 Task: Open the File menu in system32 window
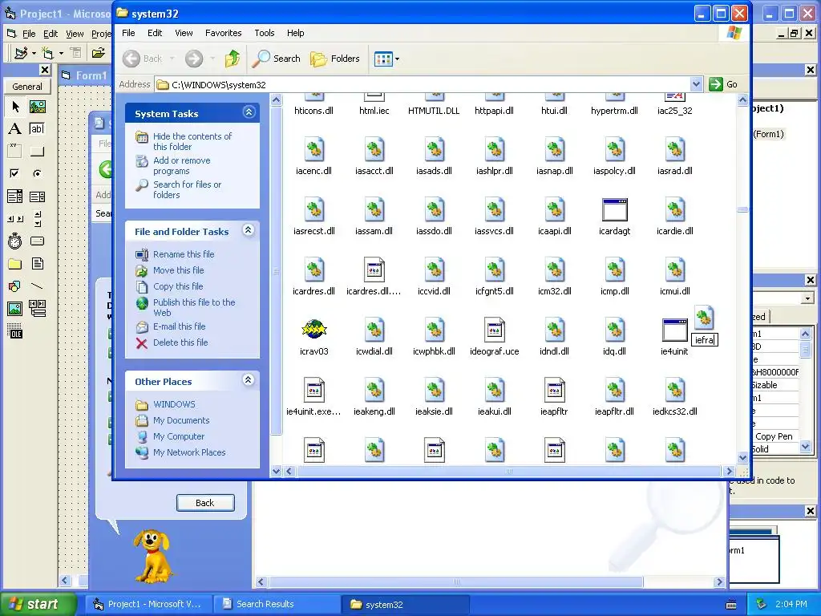coord(128,33)
